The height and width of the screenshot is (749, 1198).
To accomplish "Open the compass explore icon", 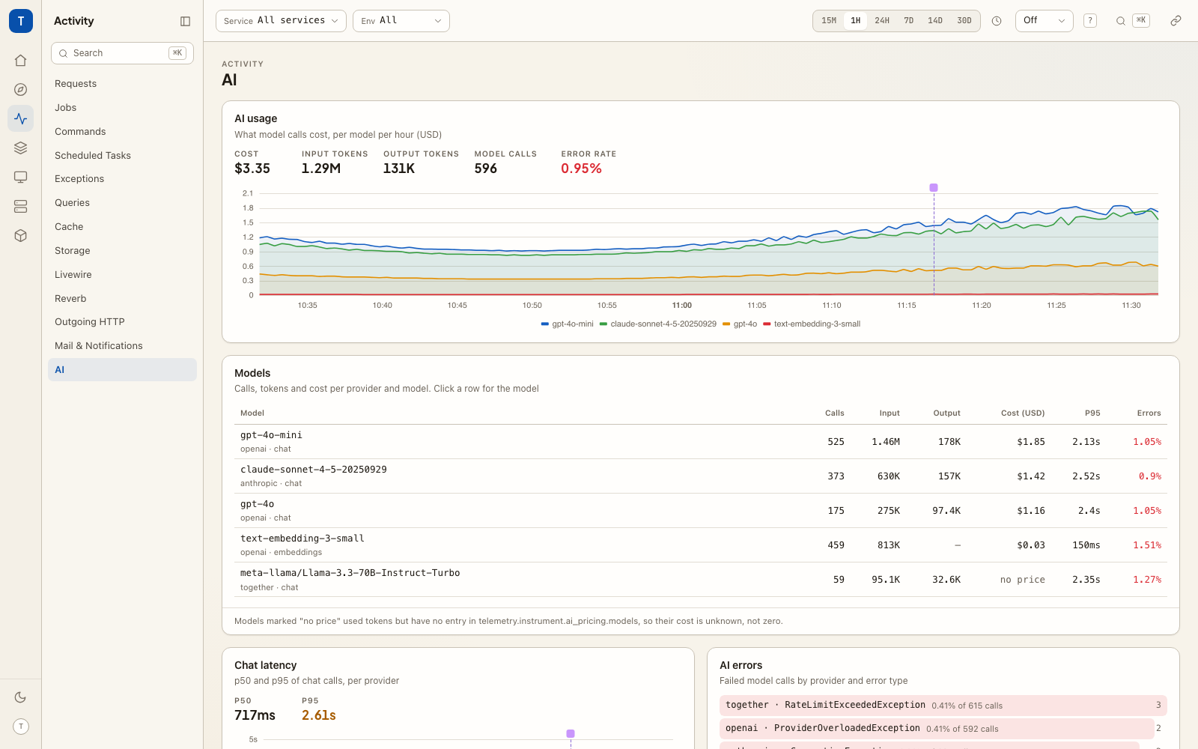I will (x=21, y=90).
